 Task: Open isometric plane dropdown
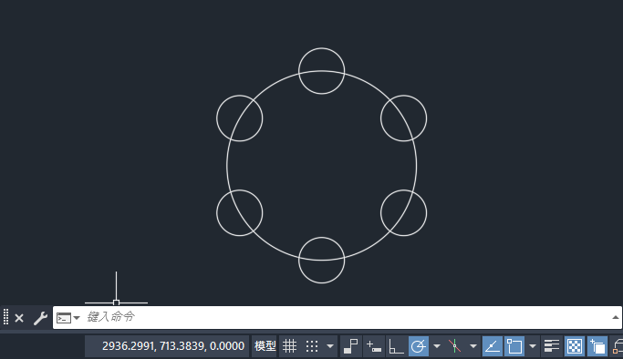(x=472, y=346)
